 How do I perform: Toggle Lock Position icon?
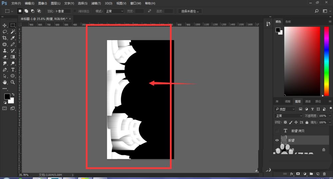[296, 122]
